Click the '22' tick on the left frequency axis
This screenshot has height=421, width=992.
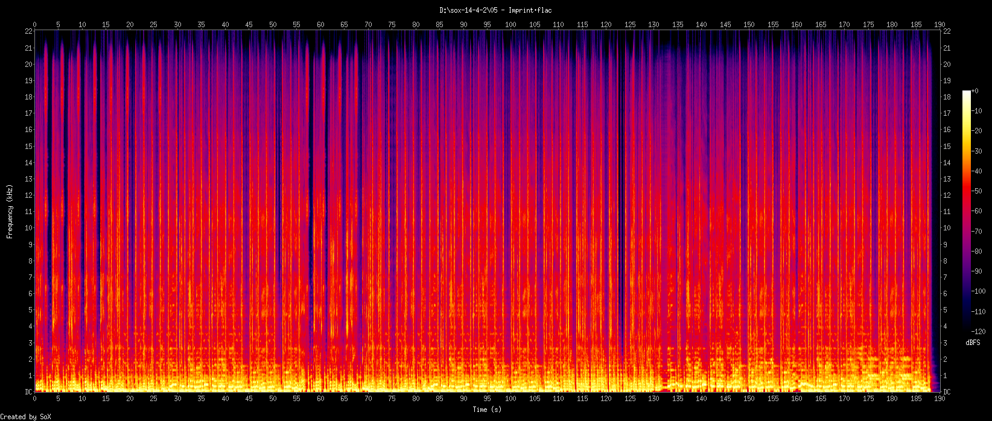pos(28,31)
